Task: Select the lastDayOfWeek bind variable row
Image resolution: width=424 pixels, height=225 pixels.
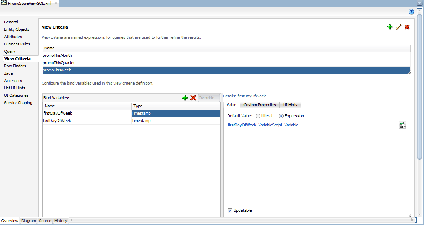Action: pos(57,121)
